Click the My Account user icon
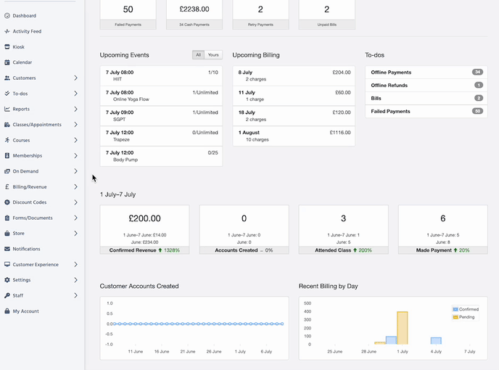This screenshot has width=499, height=370. pos(7,311)
